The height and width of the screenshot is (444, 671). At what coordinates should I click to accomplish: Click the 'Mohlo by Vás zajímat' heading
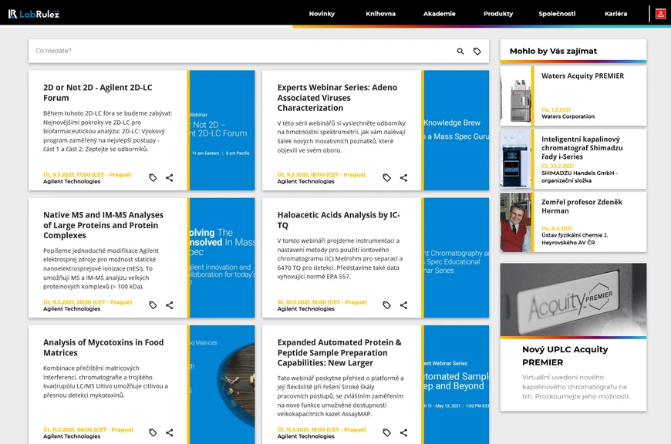coord(553,51)
